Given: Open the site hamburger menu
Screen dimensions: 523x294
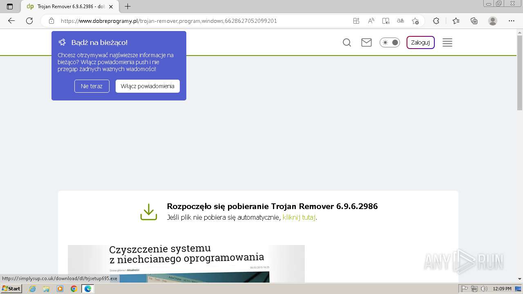Looking at the screenshot, I should [447, 42].
